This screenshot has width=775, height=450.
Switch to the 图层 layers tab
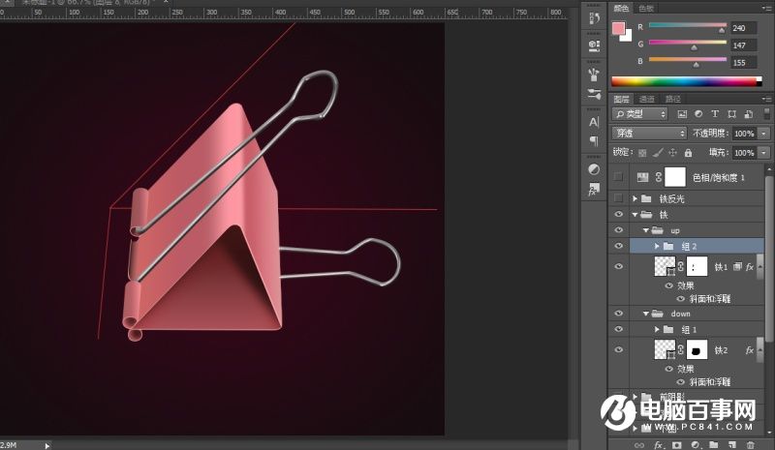tap(621, 99)
